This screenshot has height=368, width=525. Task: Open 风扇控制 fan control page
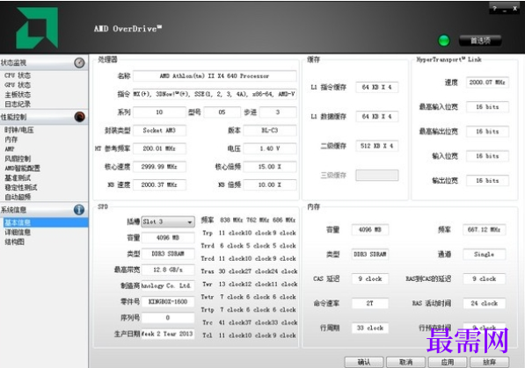point(18,159)
